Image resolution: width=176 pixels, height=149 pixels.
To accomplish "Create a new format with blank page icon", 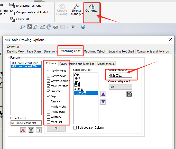I will click(x=39, y=130).
